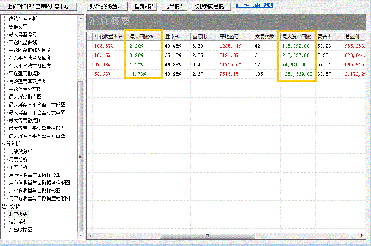
Task: Click 导出报告 to export the report
Action: coord(174,7)
